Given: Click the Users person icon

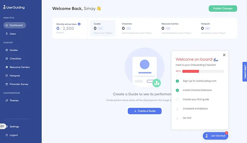Looking at the screenshot, I should [7, 34].
